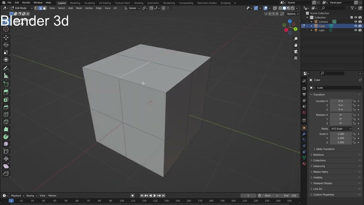Switch to the Sculpting workspace tab
This screenshot has width=364, height=205.
point(90,3)
